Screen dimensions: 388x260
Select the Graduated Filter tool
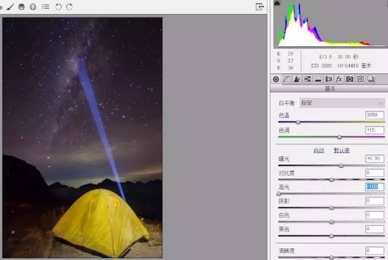point(22,7)
